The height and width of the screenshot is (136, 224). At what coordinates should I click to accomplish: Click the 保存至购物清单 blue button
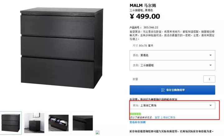coord(172,90)
